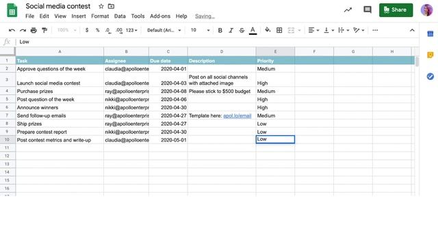Image resolution: width=438 pixels, height=246 pixels.
Task: Open the Edit menu
Action: click(44, 16)
